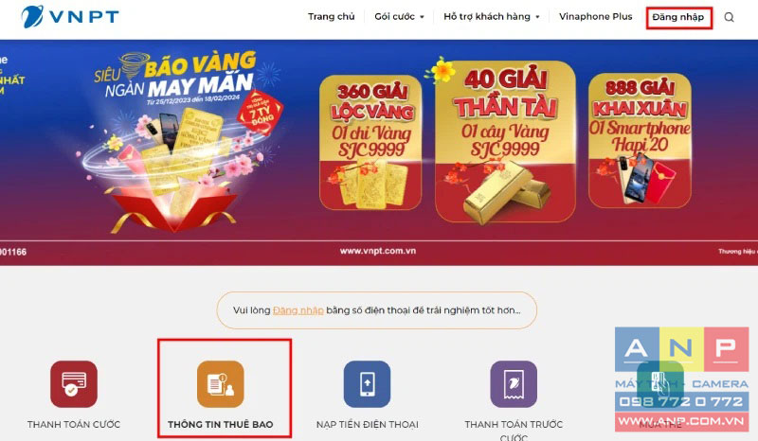Open the search magnifier icon
The height and width of the screenshot is (441, 758).
tap(729, 17)
